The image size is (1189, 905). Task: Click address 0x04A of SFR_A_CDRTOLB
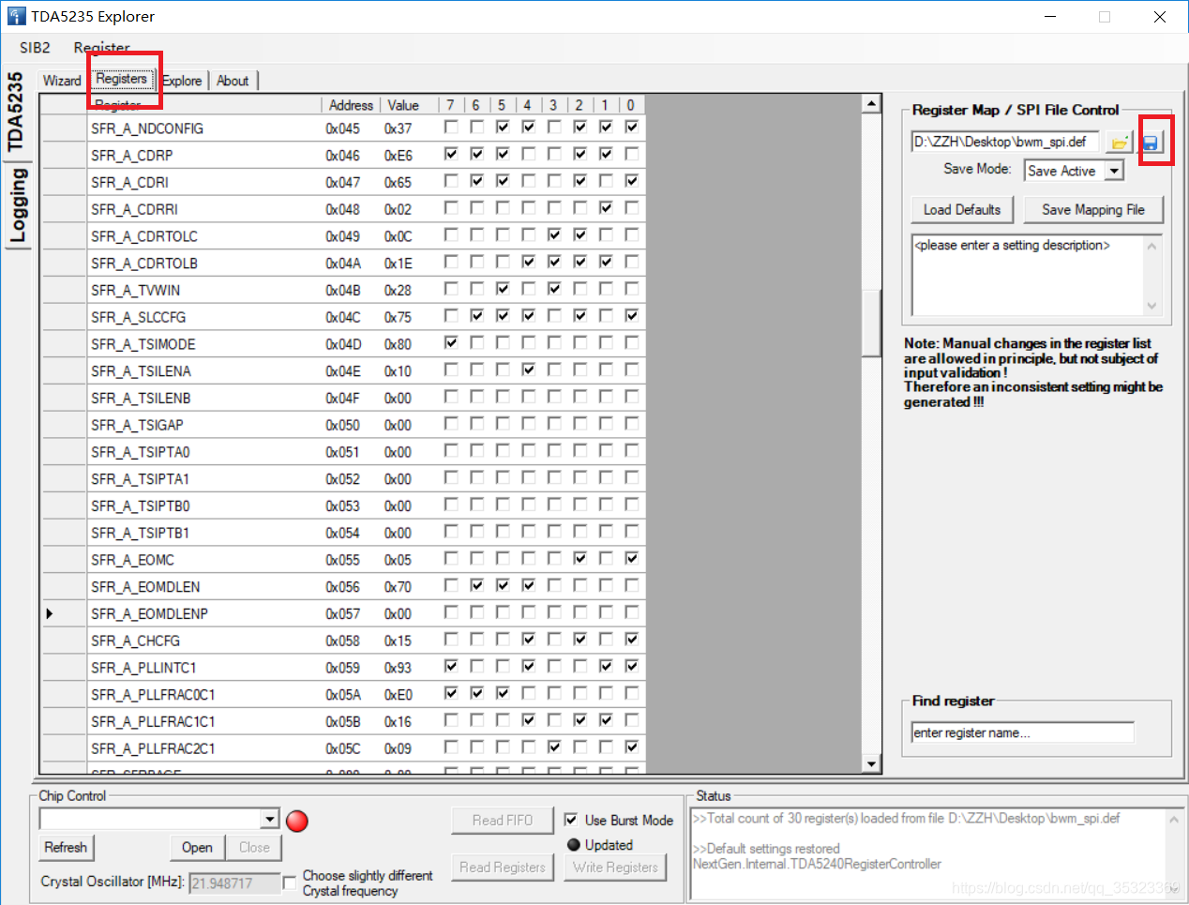(343, 264)
